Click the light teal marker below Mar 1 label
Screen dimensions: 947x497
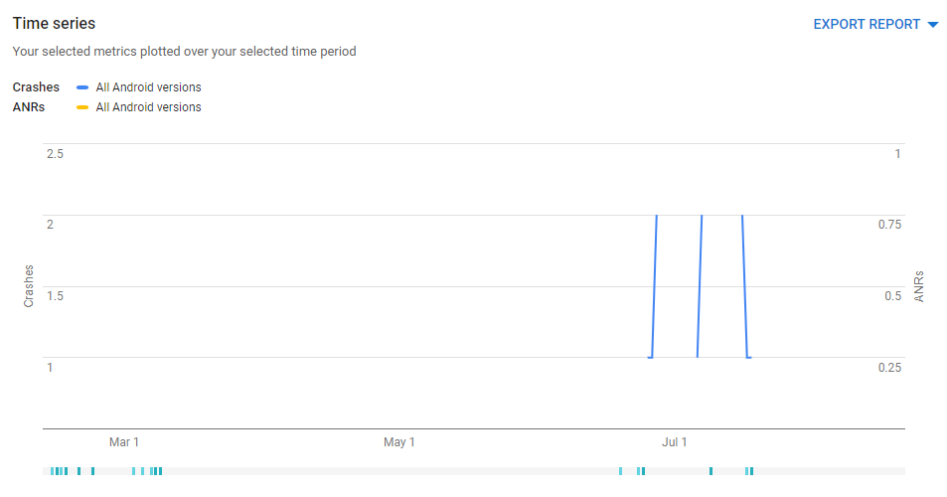(133, 471)
